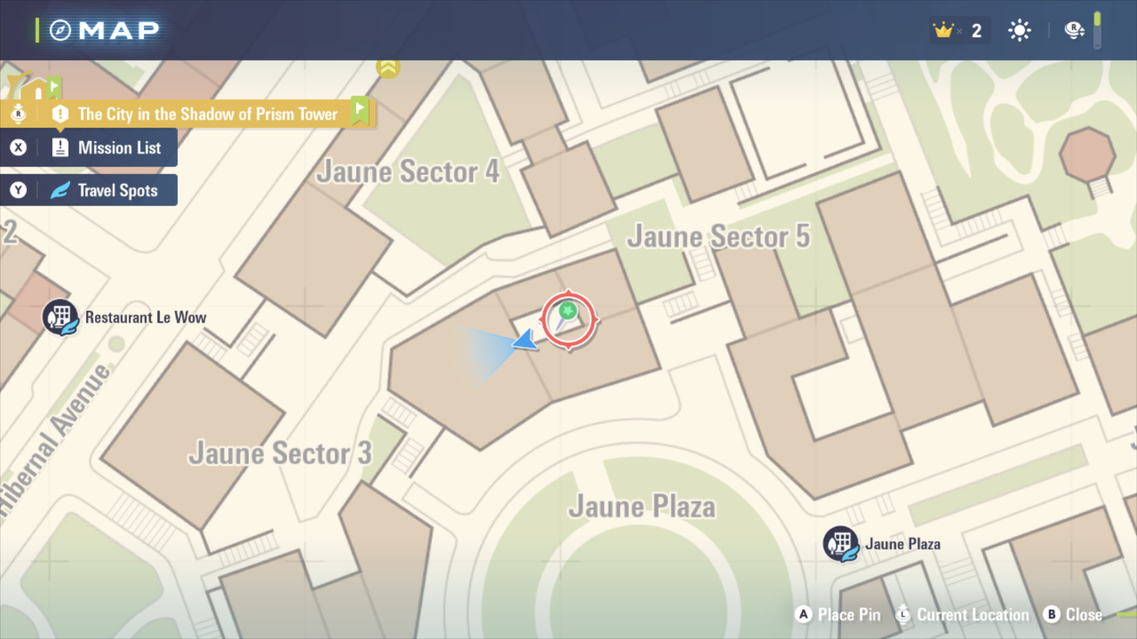Image resolution: width=1137 pixels, height=639 pixels.
Task: Open the Travel Spots menu
Action: coord(89,190)
